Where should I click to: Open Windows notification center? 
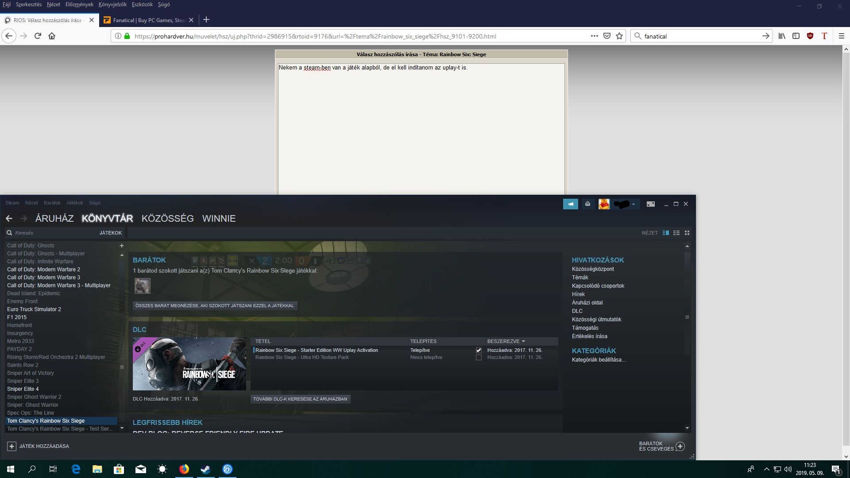tap(836, 470)
